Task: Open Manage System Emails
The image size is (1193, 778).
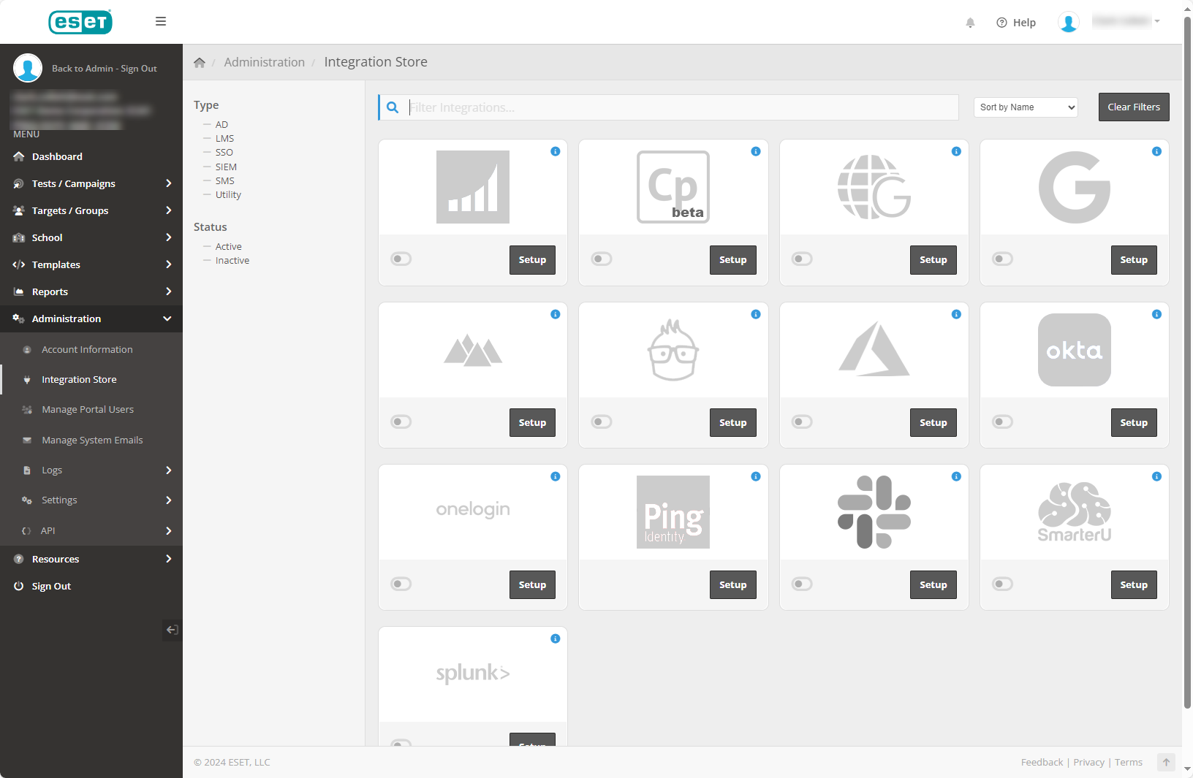Action: 91,441
